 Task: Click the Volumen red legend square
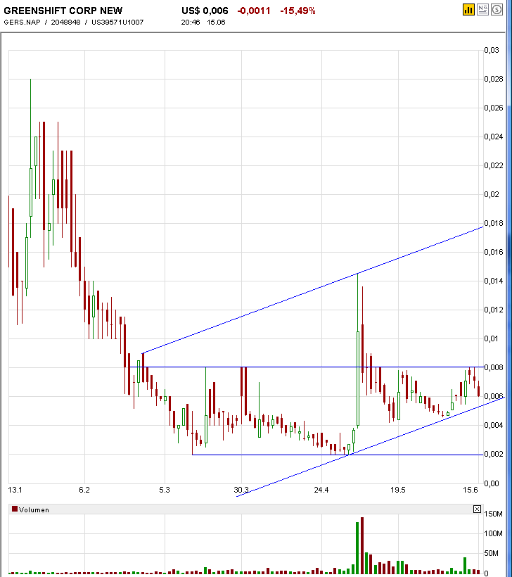(x=15, y=509)
